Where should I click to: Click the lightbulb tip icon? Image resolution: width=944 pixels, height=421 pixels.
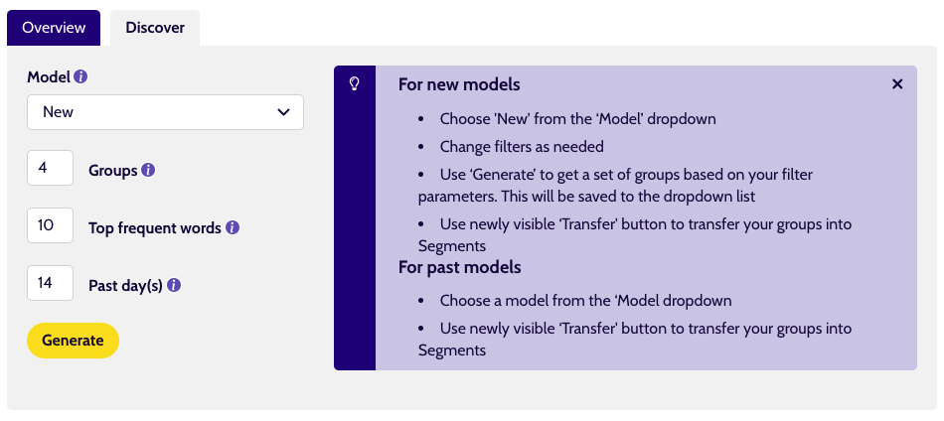(355, 84)
